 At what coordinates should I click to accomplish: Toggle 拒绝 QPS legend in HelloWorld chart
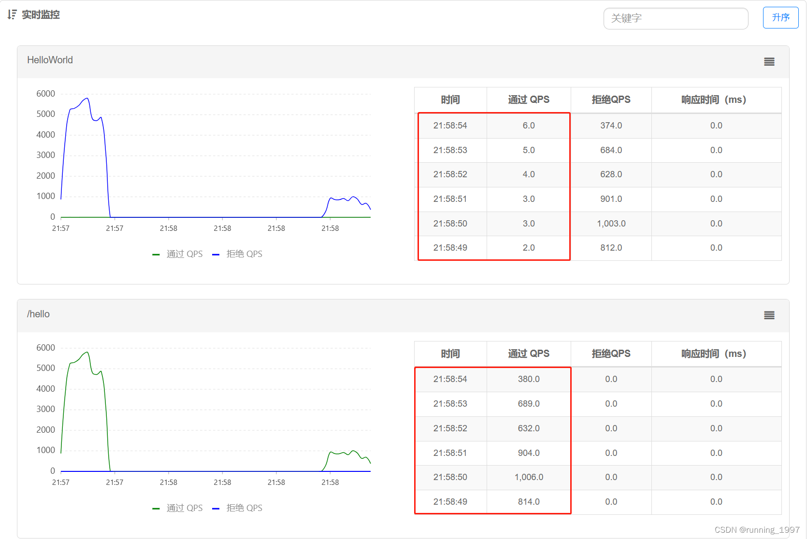coord(237,254)
